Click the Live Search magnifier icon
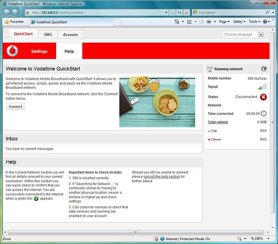 [x=268, y=13]
